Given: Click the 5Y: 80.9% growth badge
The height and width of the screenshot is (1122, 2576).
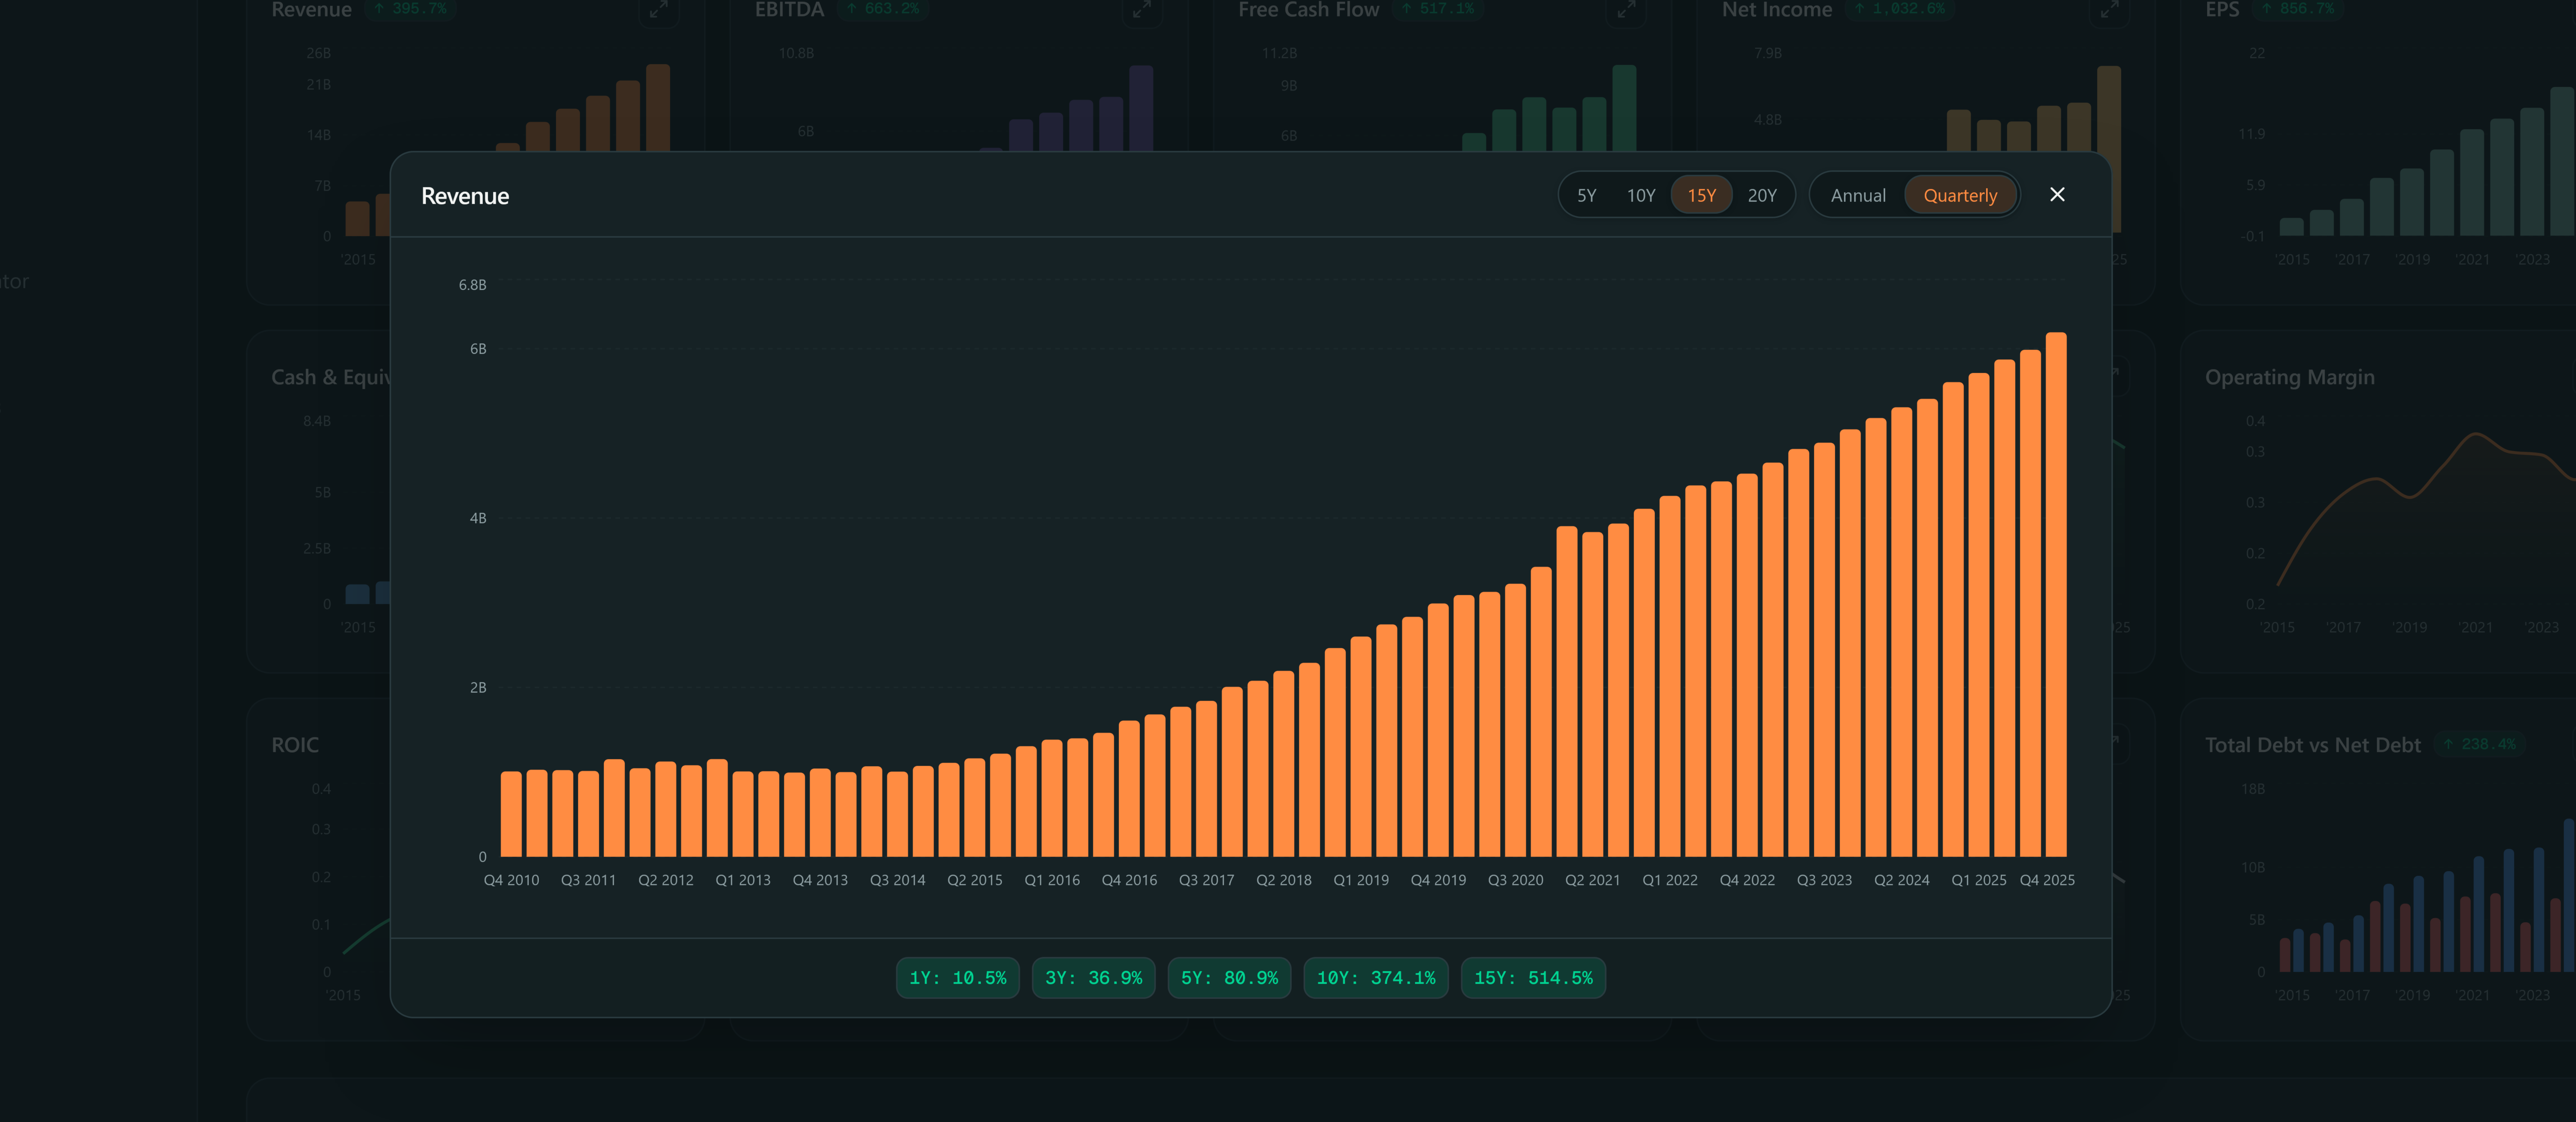Looking at the screenshot, I should point(1229,978).
